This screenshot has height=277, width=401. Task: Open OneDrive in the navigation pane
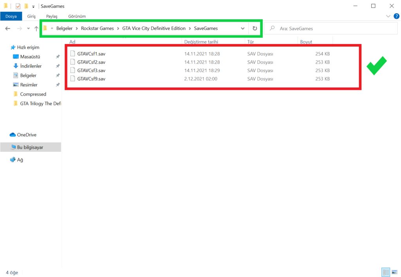point(26,135)
